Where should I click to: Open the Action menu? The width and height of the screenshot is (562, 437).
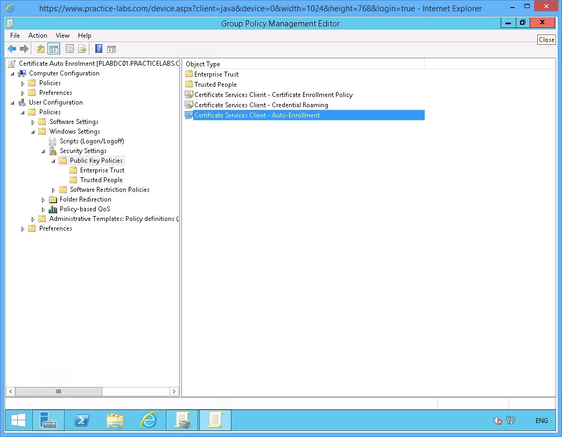(x=38, y=36)
